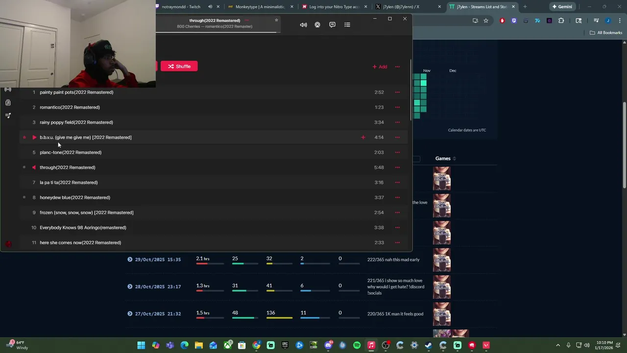Switch to Monkeytype browser tab
Screen dimensions: 627x353
(260, 7)
